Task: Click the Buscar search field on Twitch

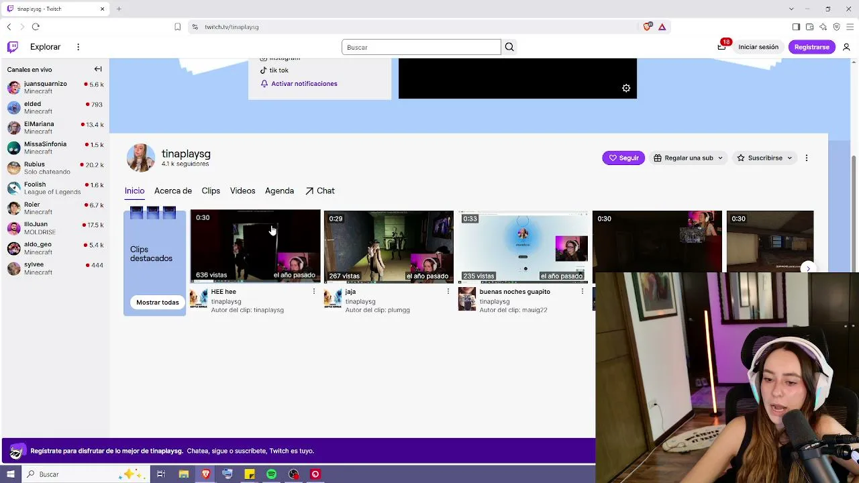Action: tap(421, 47)
